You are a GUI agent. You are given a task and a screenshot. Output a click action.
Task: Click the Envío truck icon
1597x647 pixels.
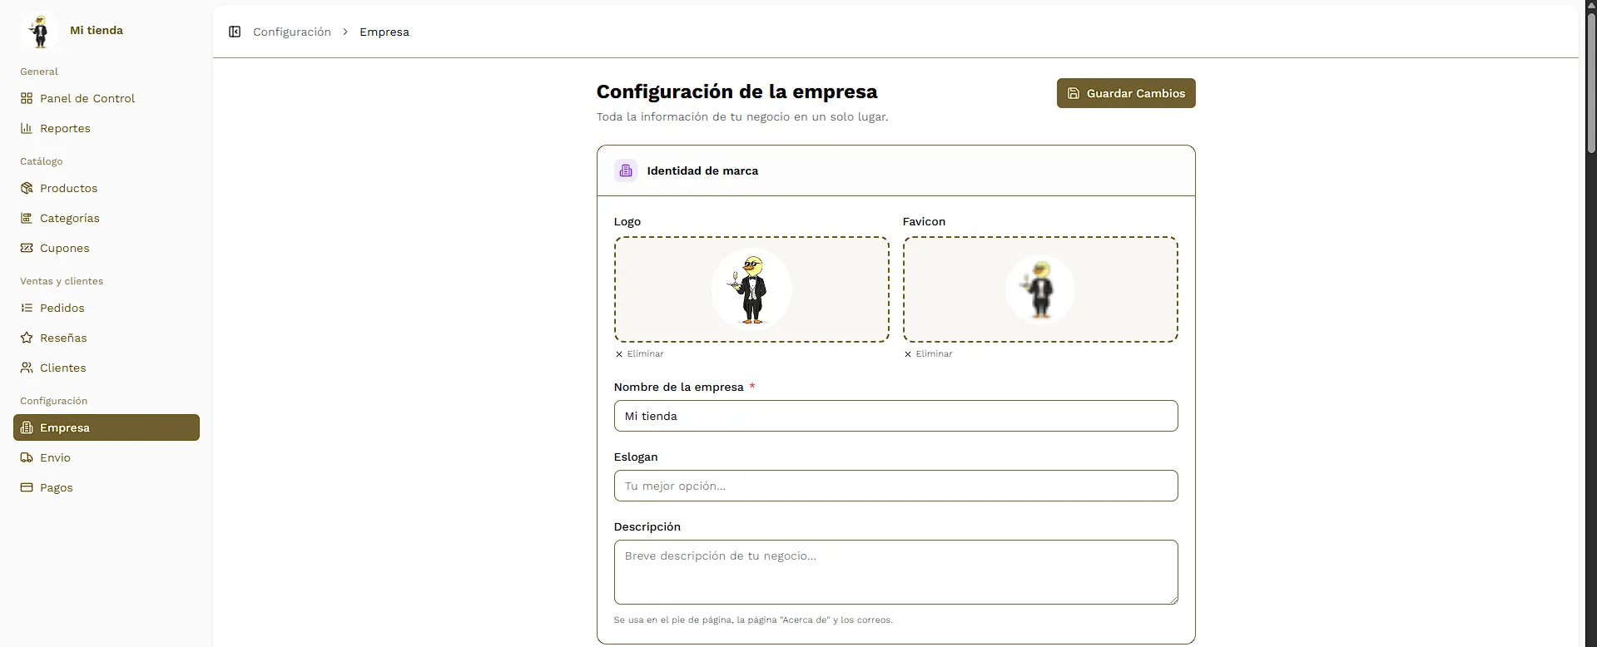pyautogui.click(x=27, y=457)
